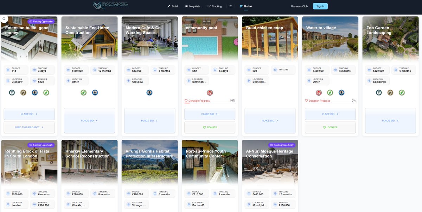The width and height of the screenshot is (422, 212).
Task: Click the Funding Opportunity tag on Refitting Block of Flats
Action: pos(41,145)
